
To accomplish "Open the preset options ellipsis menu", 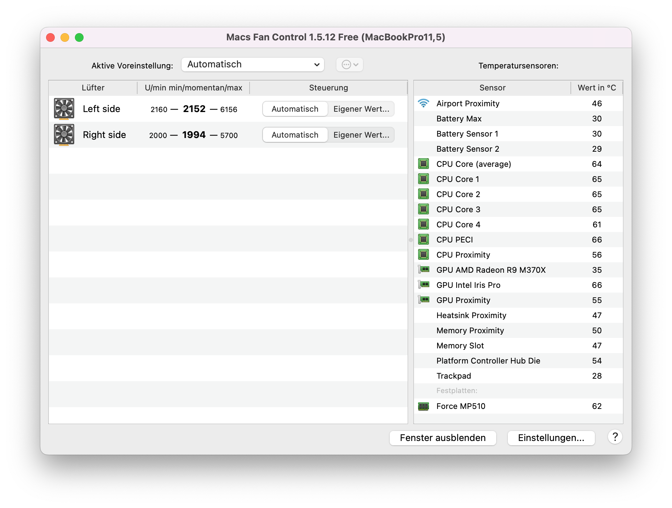I will [350, 64].
